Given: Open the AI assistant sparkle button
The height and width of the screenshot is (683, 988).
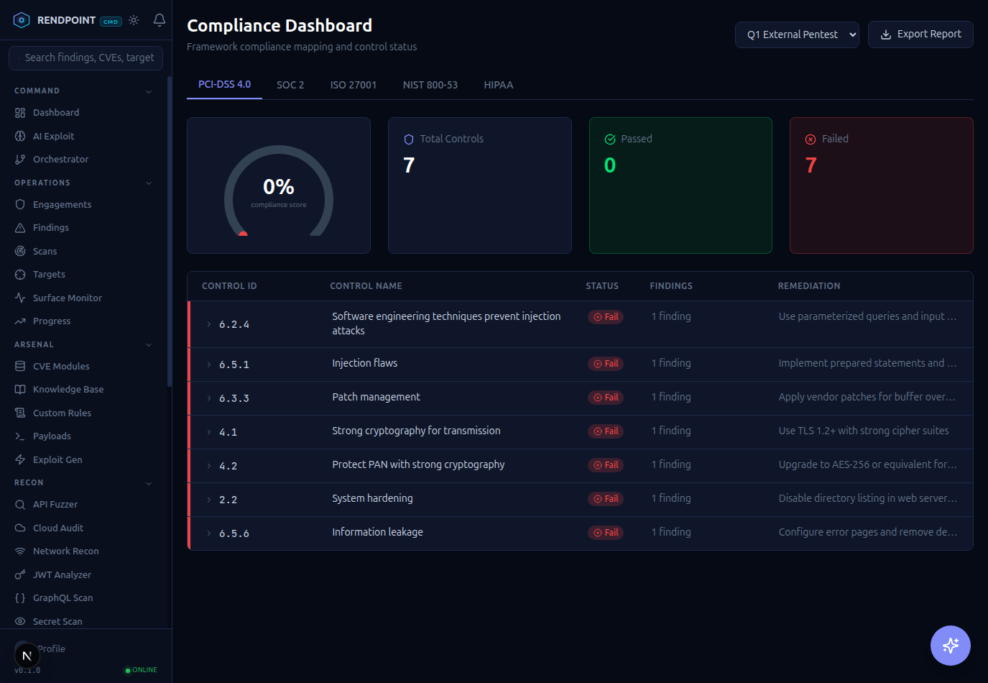Looking at the screenshot, I should tap(950, 645).
